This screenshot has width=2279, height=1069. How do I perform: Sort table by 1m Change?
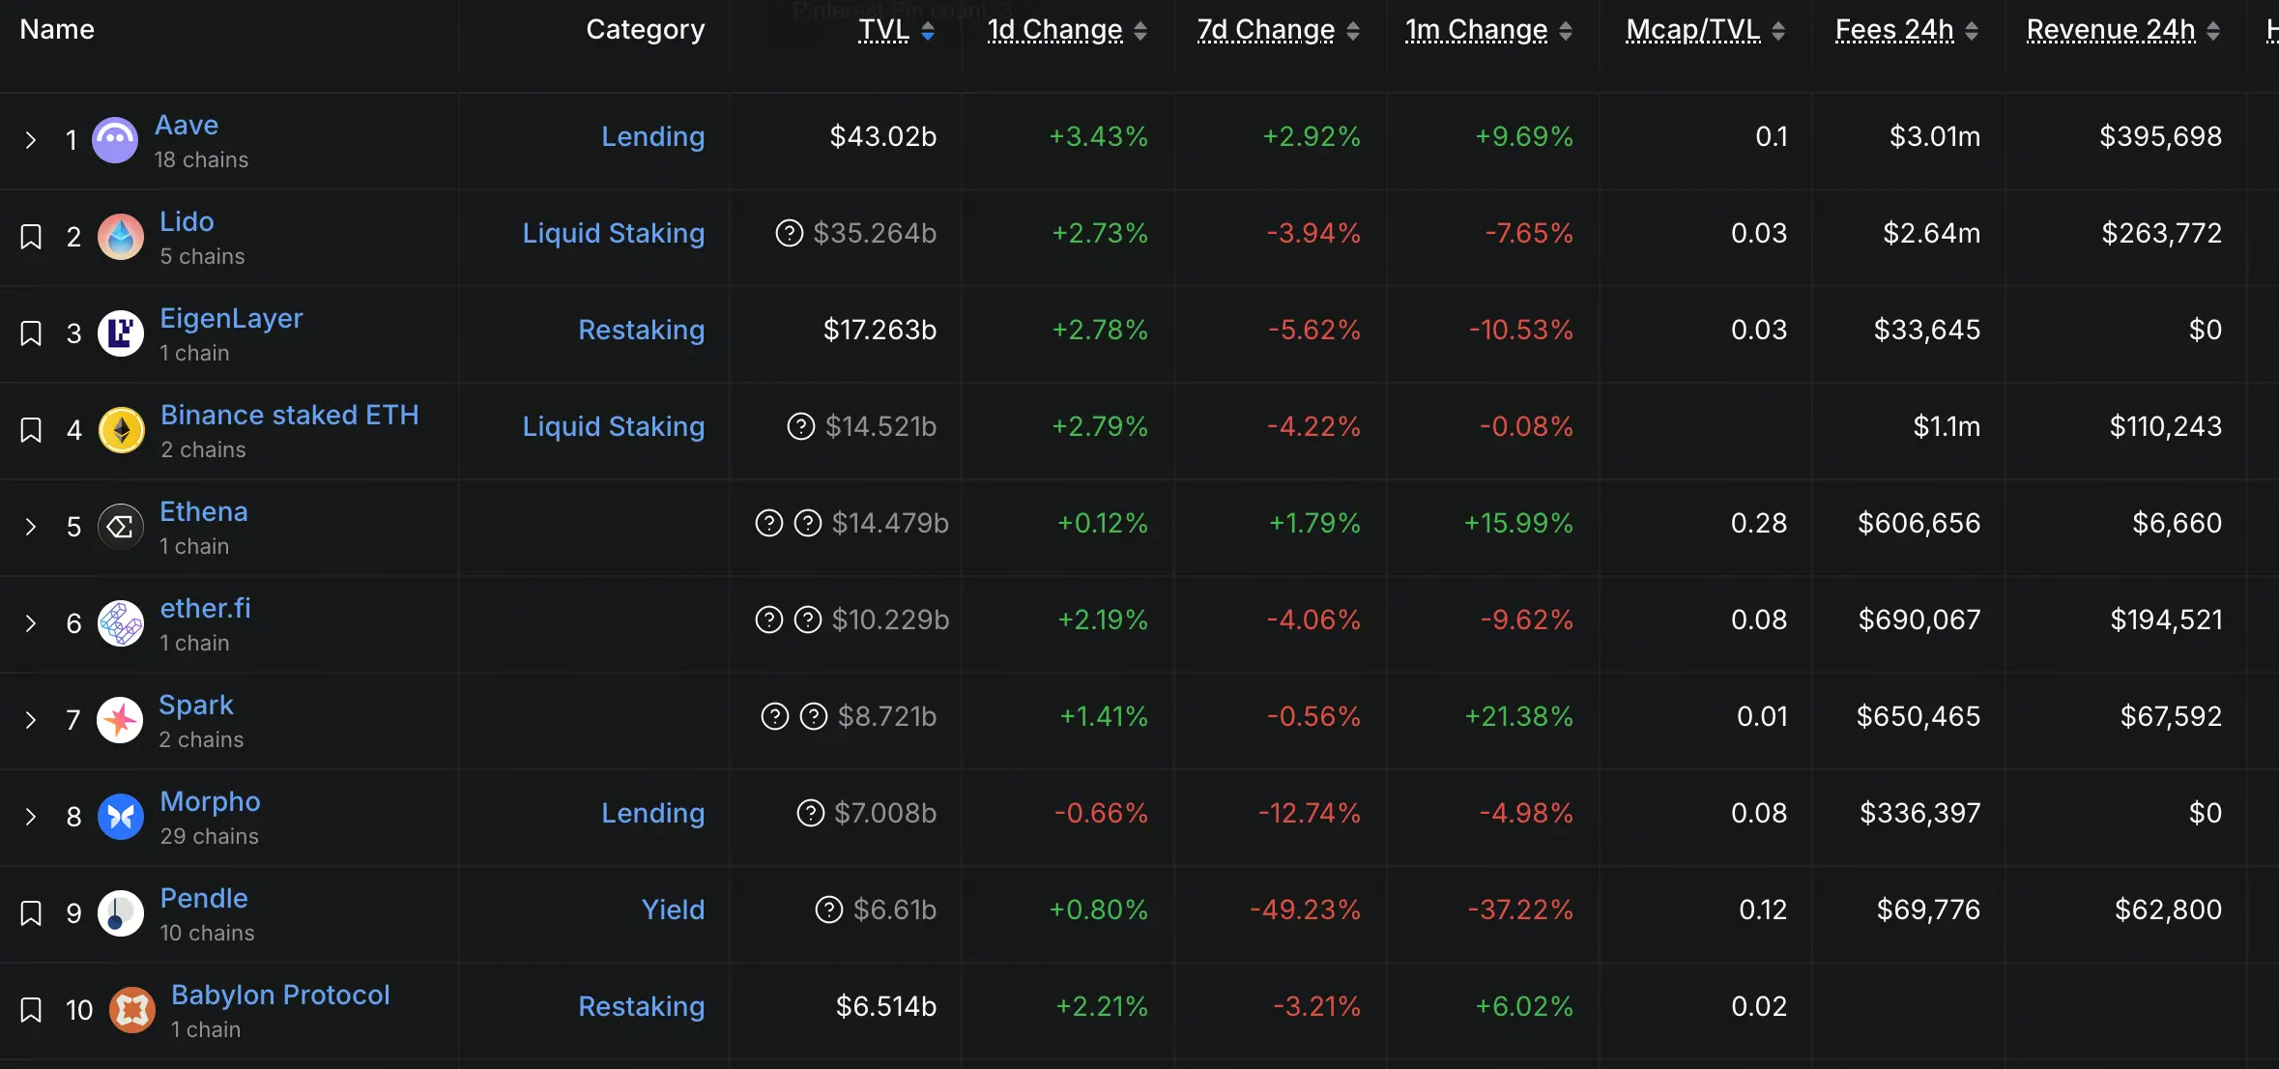click(x=1488, y=31)
